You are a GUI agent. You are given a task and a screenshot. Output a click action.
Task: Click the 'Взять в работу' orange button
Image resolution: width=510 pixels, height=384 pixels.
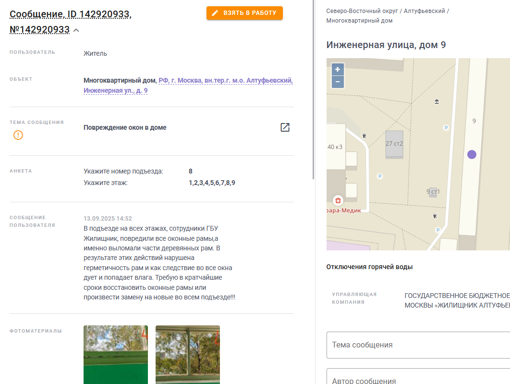coord(244,13)
